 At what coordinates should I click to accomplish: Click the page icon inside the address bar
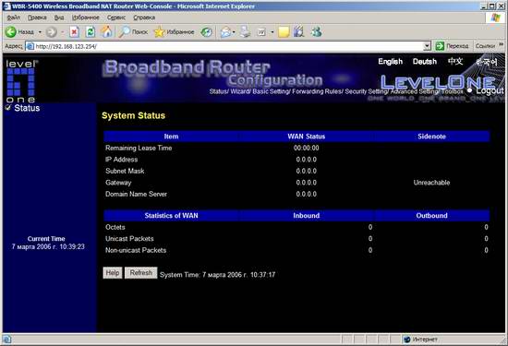coord(30,46)
